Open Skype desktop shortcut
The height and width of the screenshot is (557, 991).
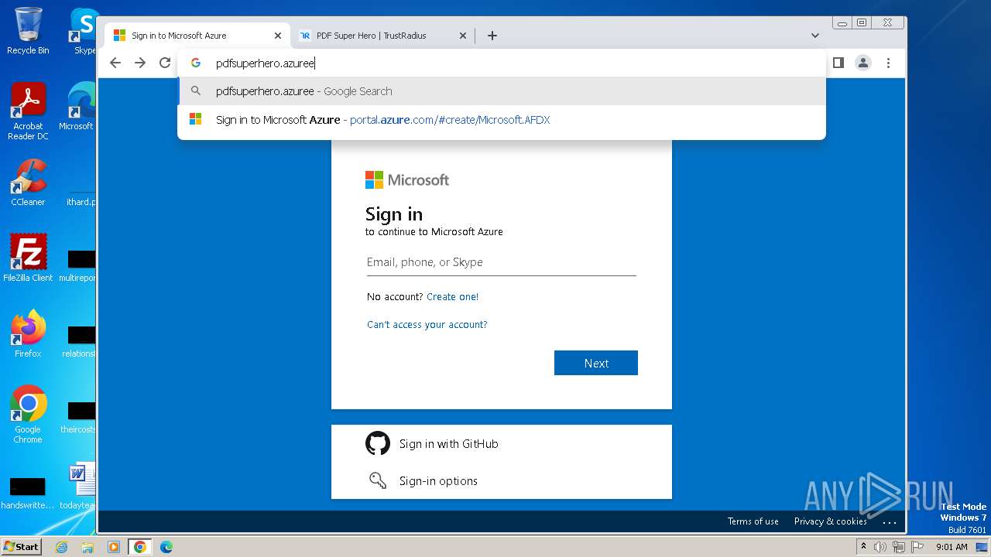[84, 31]
